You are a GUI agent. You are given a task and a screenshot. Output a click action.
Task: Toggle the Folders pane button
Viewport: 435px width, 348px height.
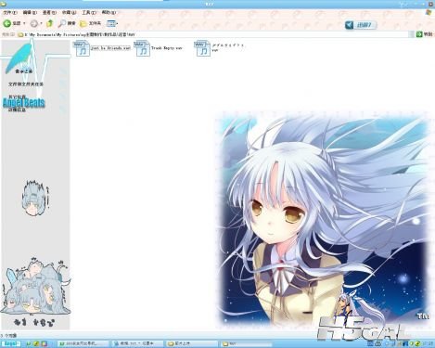[90, 23]
